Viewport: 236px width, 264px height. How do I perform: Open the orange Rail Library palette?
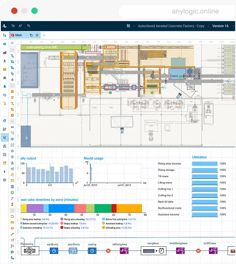(x=5, y=69)
